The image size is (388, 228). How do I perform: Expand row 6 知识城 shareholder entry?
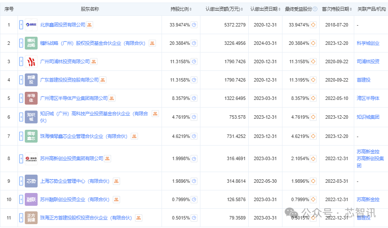(21, 117)
